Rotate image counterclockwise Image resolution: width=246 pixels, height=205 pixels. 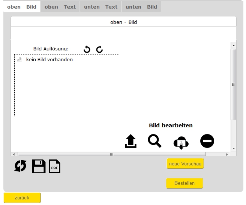(x=87, y=49)
